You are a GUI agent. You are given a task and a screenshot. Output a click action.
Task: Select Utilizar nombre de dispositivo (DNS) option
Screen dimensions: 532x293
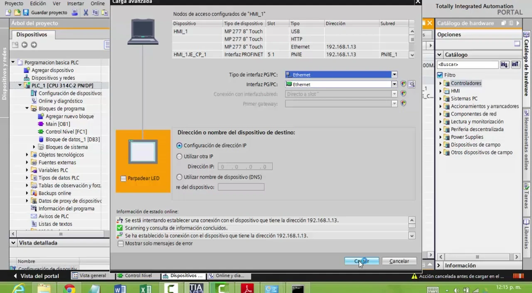(x=179, y=177)
